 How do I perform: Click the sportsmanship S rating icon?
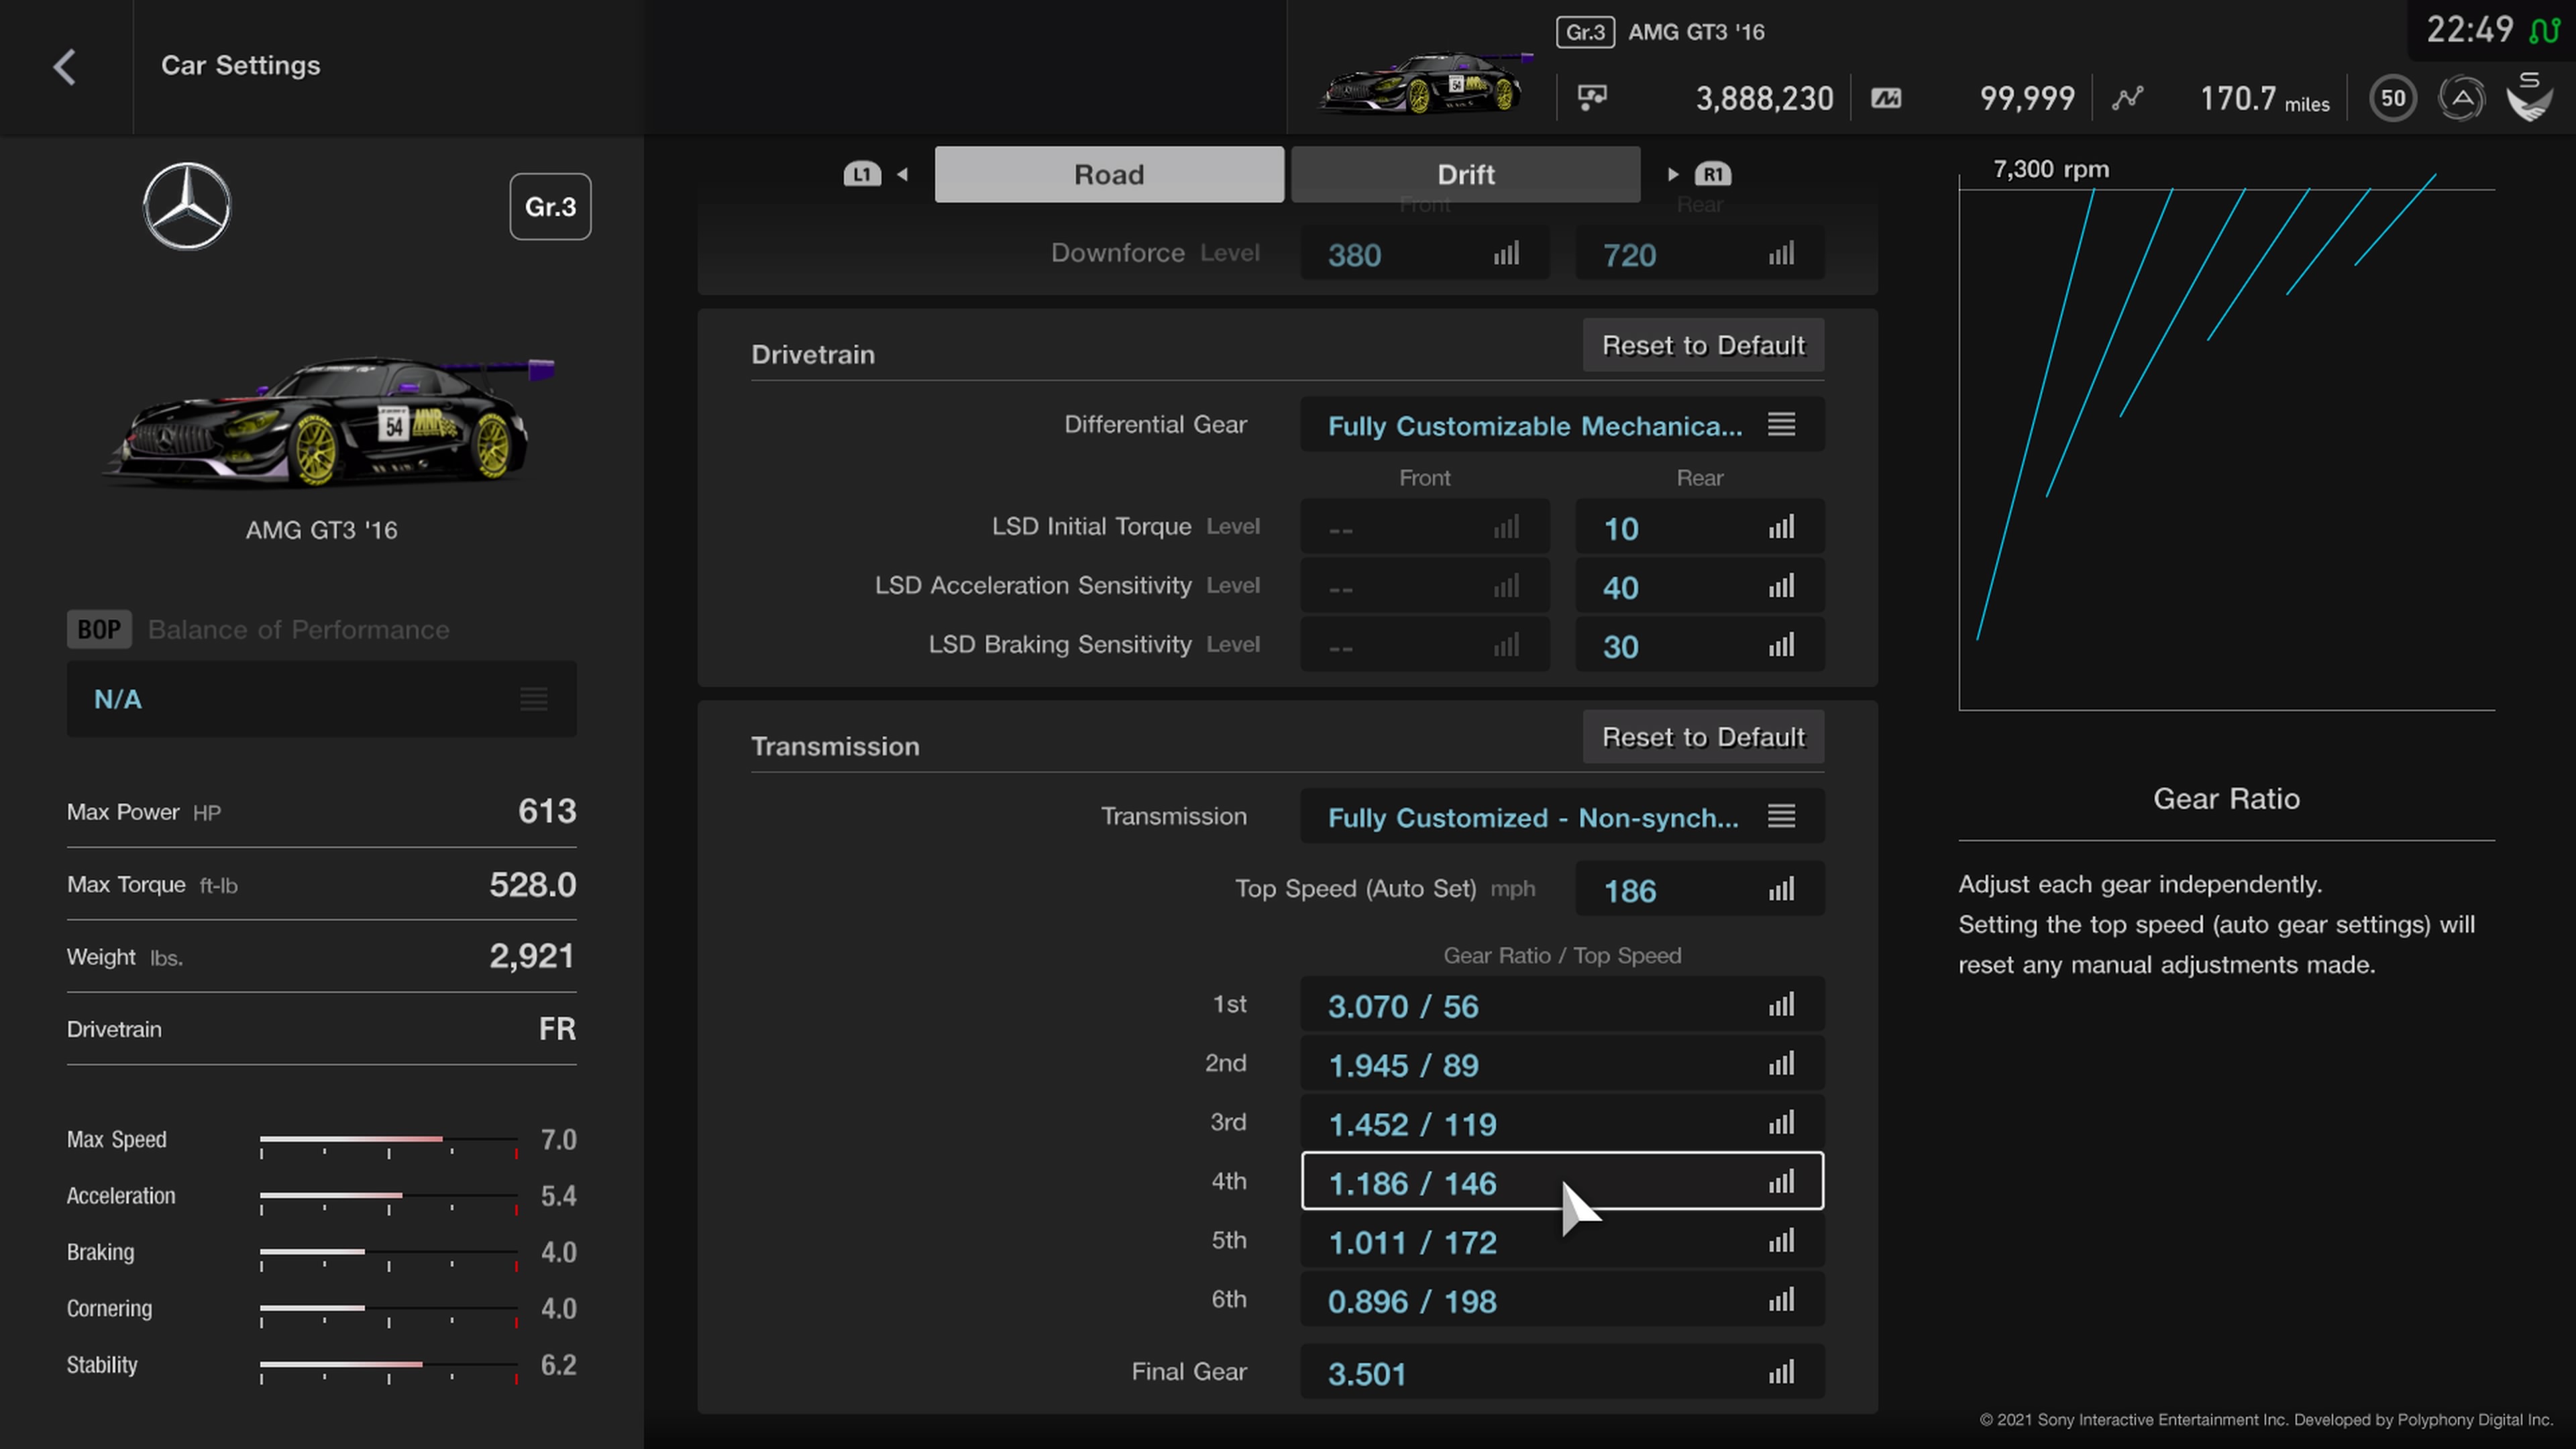pyautogui.click(x=2530, y=97)
